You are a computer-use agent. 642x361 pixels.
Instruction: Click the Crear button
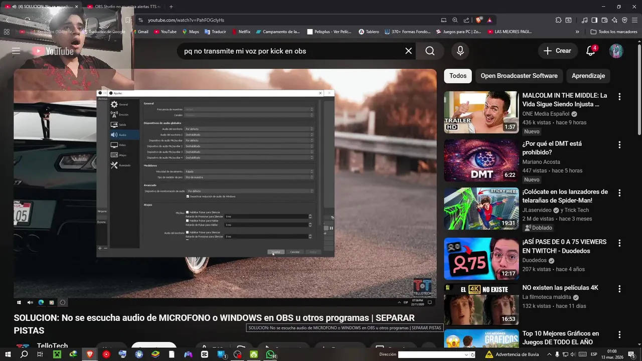[x=557, y=51]
